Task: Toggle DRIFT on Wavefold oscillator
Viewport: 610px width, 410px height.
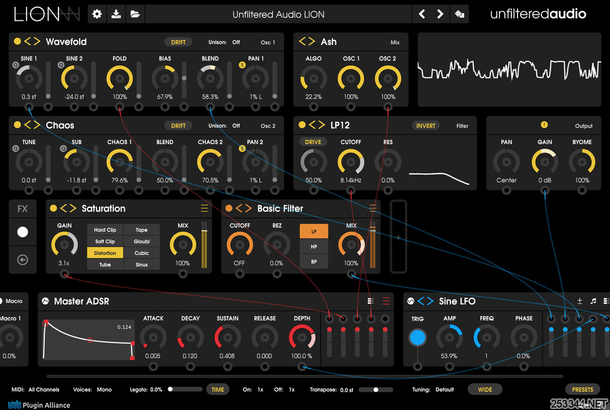Action: pyautogui.click(x=178, y=42)
